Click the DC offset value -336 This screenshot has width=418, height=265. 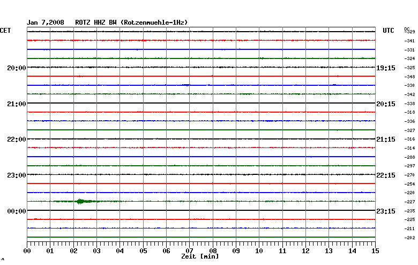coord(410,121)
